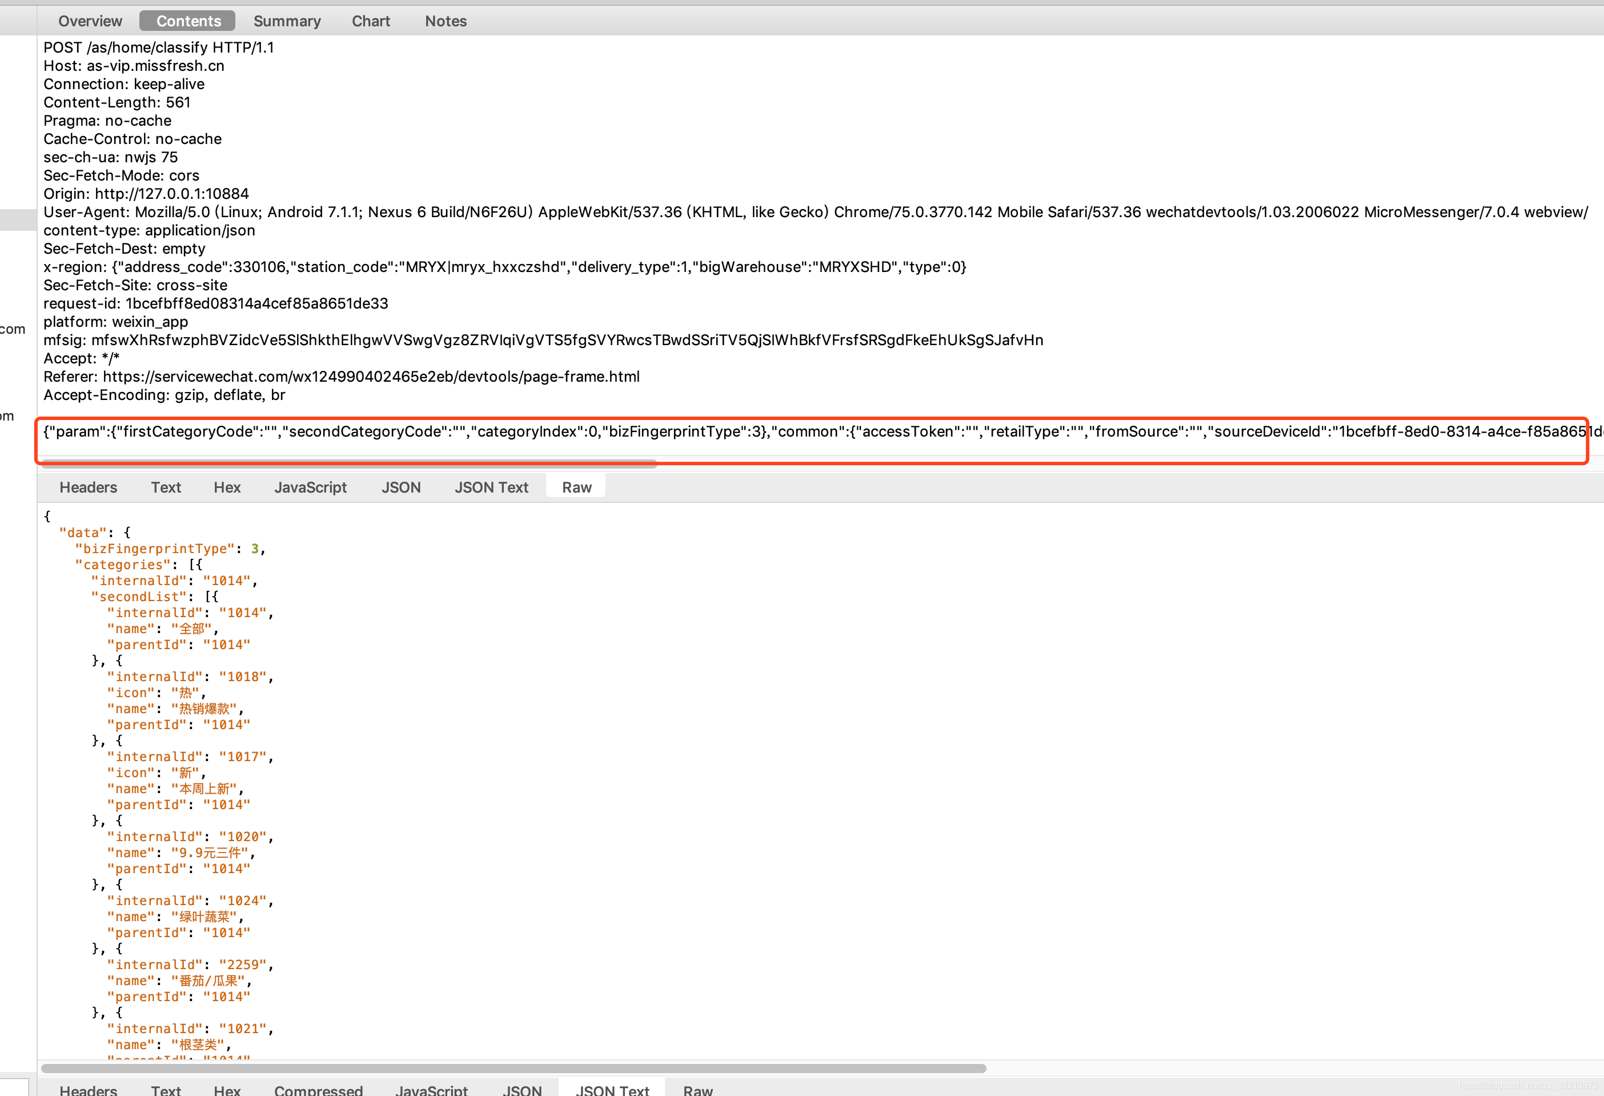
Task: Show response Hex view at bottom
Action: pos(227,1089)
